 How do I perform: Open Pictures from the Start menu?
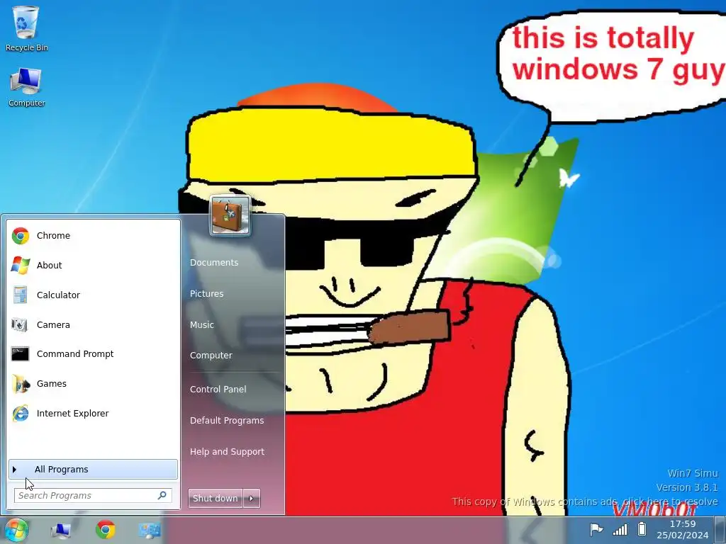pyautogui.click(x=206, y=294)
